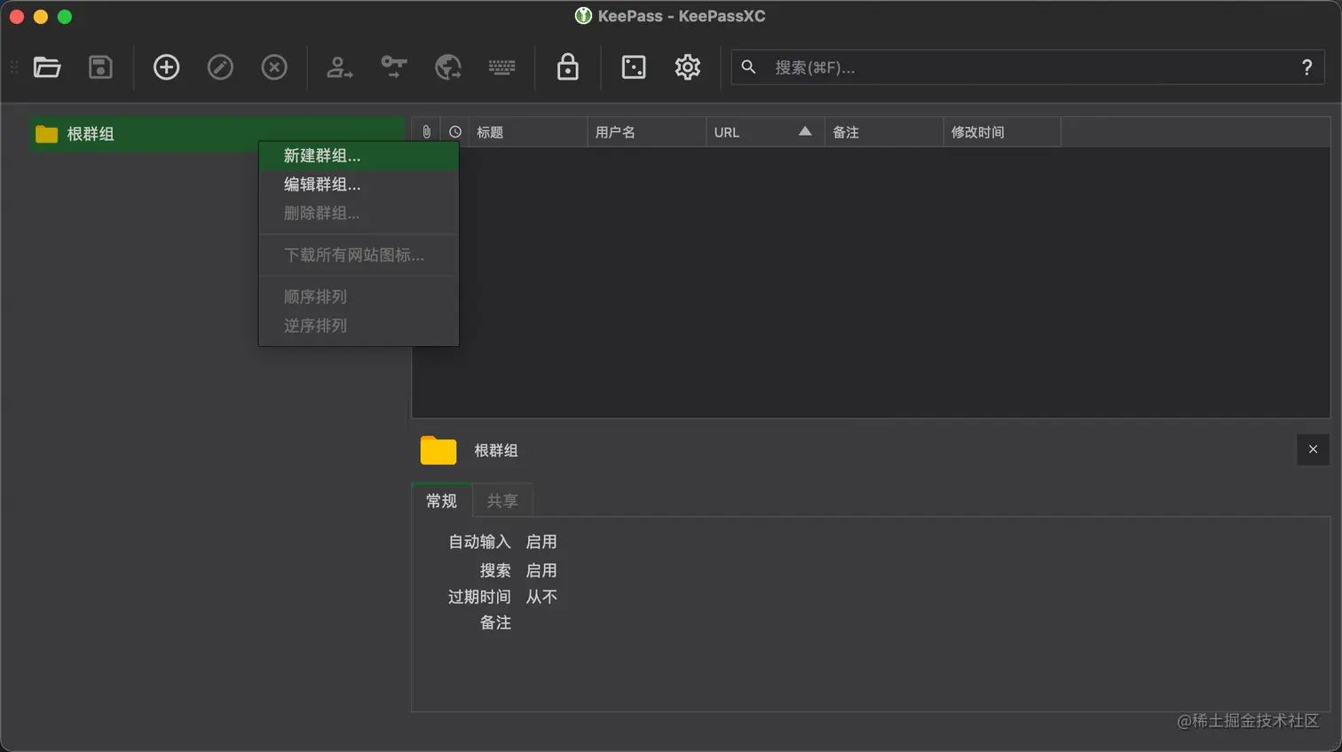Sort entries by 用户名 column
This screenshot has height=752, width=1342.
pyautogui.click(x=647, y=132)
